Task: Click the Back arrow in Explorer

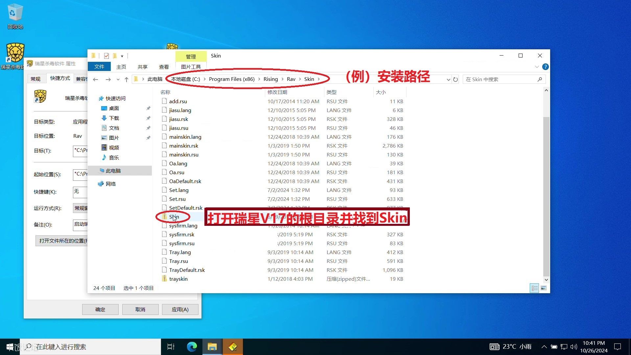Action: click(x=96, y=79)
